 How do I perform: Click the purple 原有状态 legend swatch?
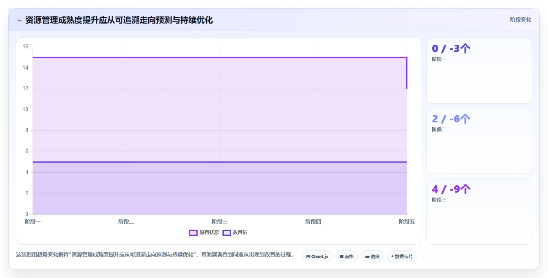click(x=193, y=232)
